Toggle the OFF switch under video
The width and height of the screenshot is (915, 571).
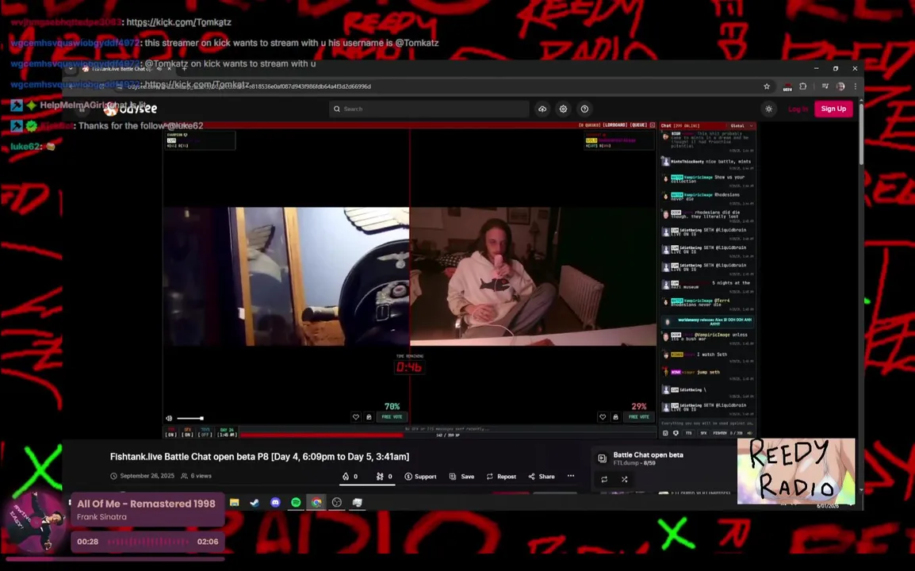(x=205, y=433)
